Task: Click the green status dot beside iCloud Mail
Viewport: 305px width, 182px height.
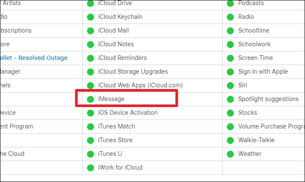Action: 91,31
